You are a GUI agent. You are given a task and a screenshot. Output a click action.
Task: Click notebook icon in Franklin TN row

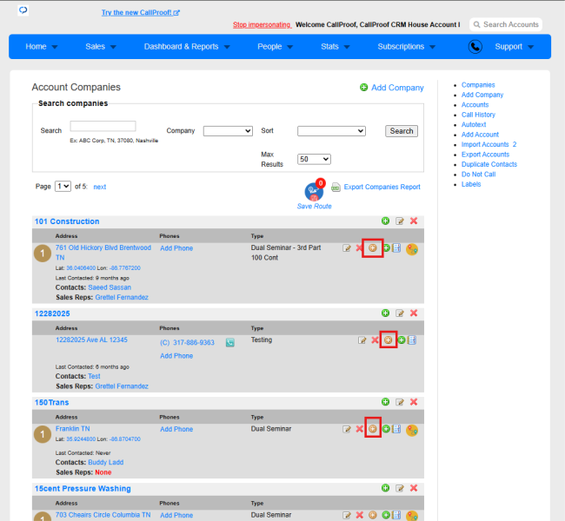(396, 428)
